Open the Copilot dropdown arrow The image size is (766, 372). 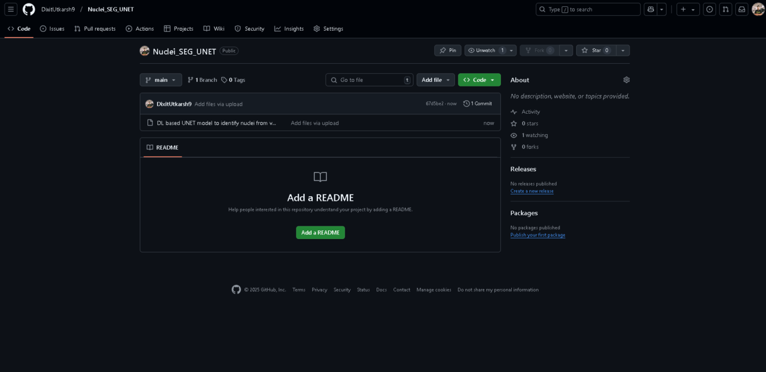pos(662,9)
